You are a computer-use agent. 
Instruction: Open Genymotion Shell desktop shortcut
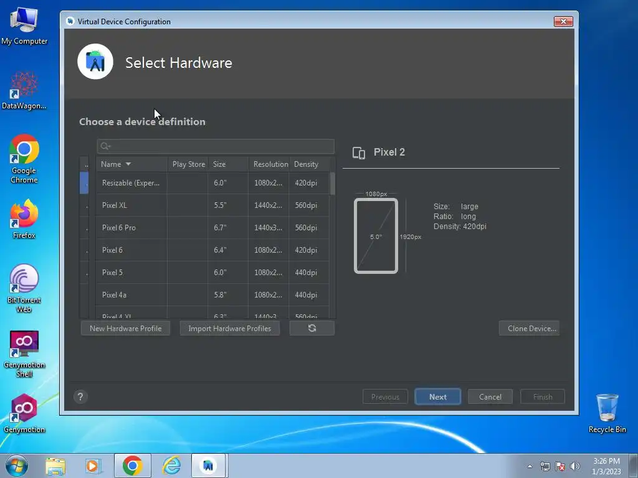24,354
